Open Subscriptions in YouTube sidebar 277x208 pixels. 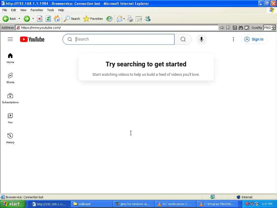tap(10, 99)
